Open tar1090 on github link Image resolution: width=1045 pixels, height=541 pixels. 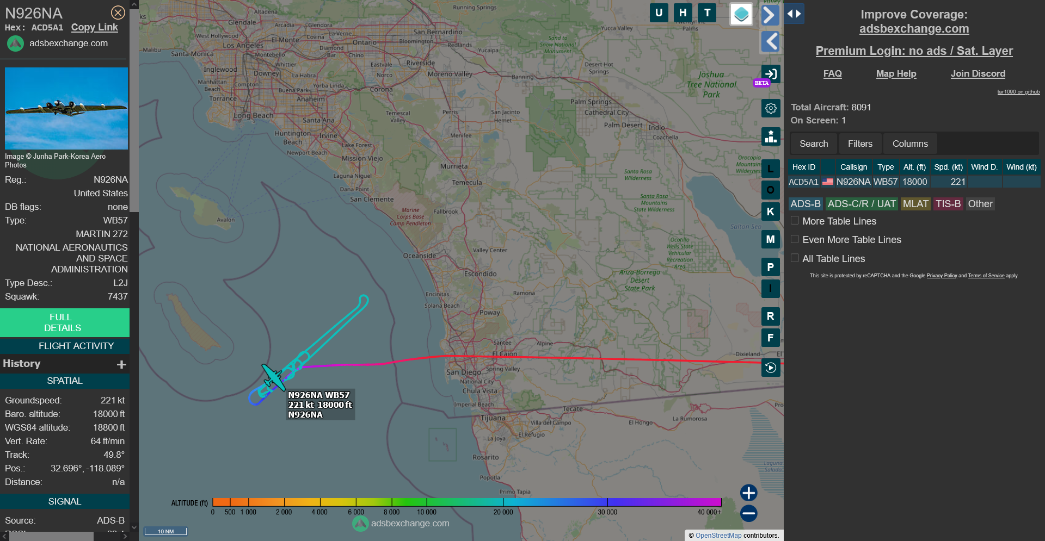tap(1018, 92)
